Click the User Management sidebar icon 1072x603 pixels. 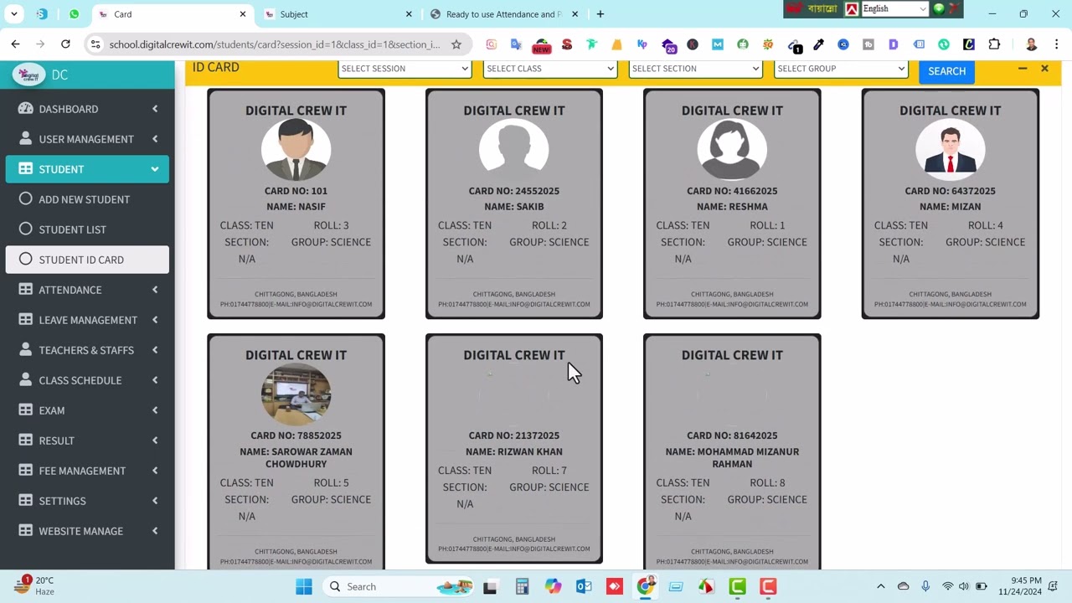[25, 139]
